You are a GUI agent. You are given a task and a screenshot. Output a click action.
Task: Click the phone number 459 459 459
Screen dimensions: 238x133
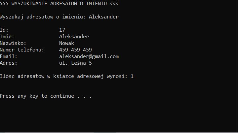click(x=75, y=50)
